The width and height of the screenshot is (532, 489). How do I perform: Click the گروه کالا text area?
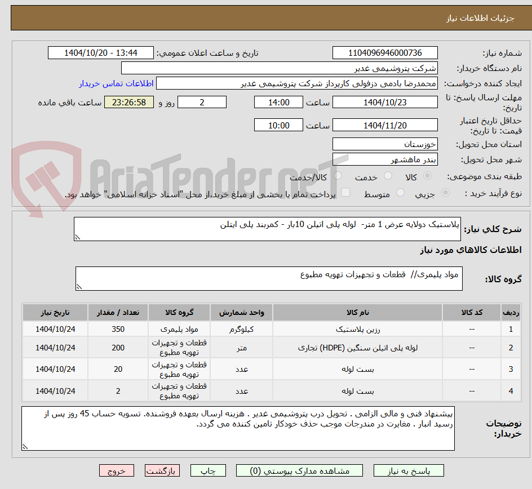269,278
